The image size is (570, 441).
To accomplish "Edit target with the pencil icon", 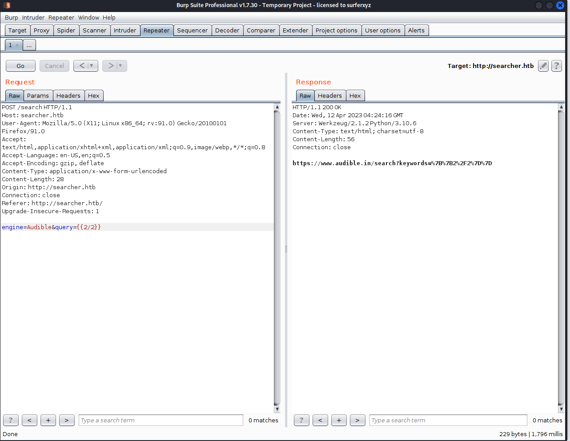I will [543, 66].
